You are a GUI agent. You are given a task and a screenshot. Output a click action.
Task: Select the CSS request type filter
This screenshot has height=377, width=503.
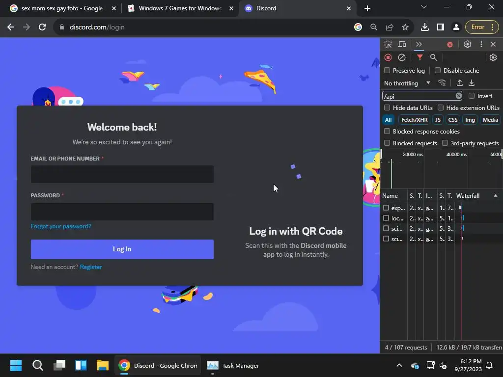(x=452, y=120)
